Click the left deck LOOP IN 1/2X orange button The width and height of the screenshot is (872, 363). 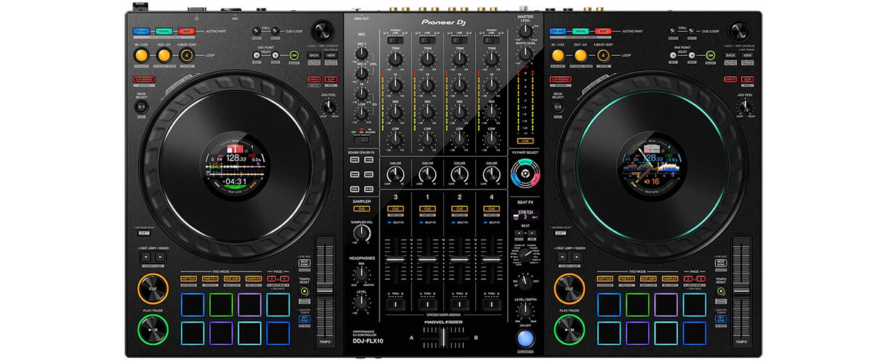point(141,55)
